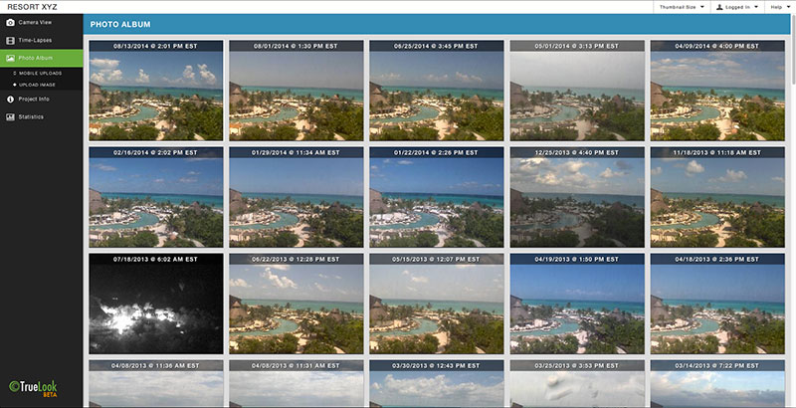The height and width of the screenshot is (408, 796).
Task: Click the RESORT XYZ title
Action: coord(32,7)
